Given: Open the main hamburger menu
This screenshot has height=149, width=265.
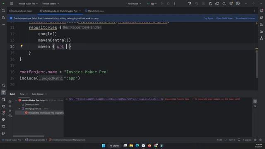Looking at the screenshot, I should (x=12, y=4).
